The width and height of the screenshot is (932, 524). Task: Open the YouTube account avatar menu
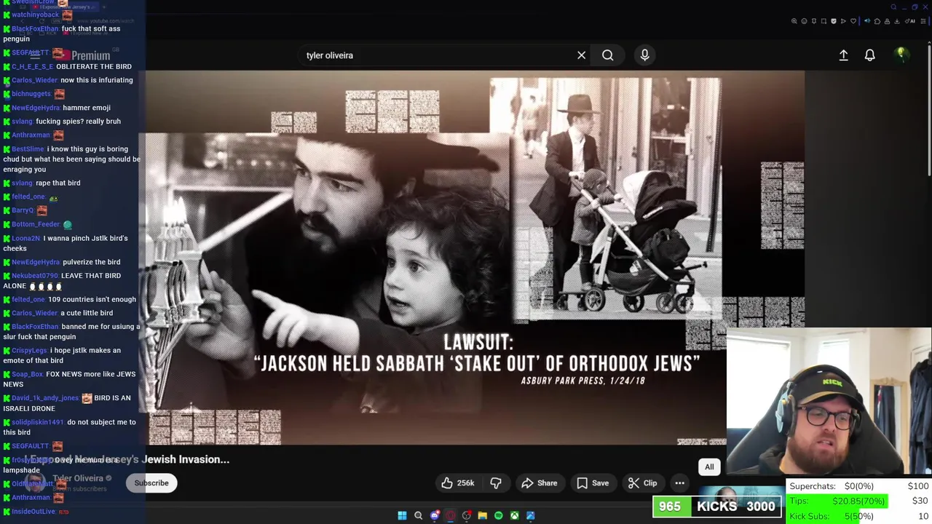coord(901,55)
